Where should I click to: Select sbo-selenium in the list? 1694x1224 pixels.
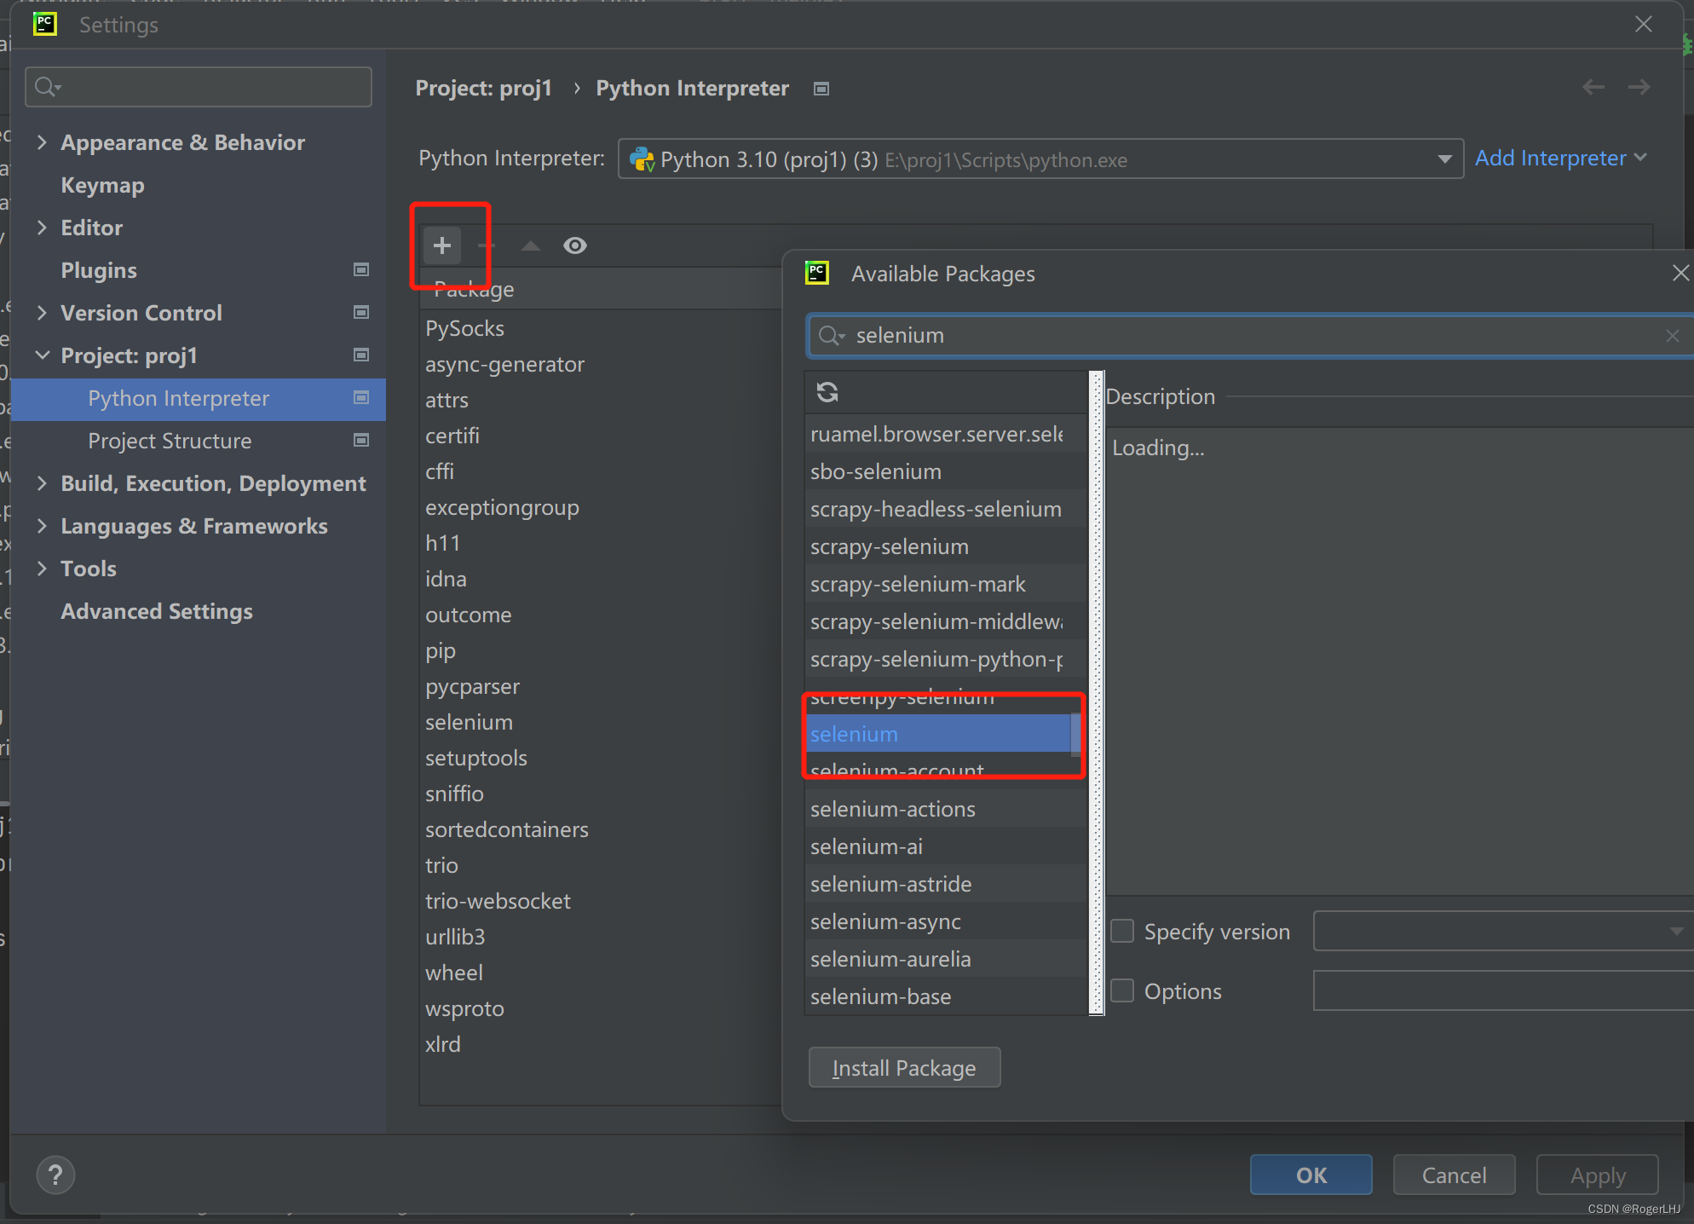[946, 471]
